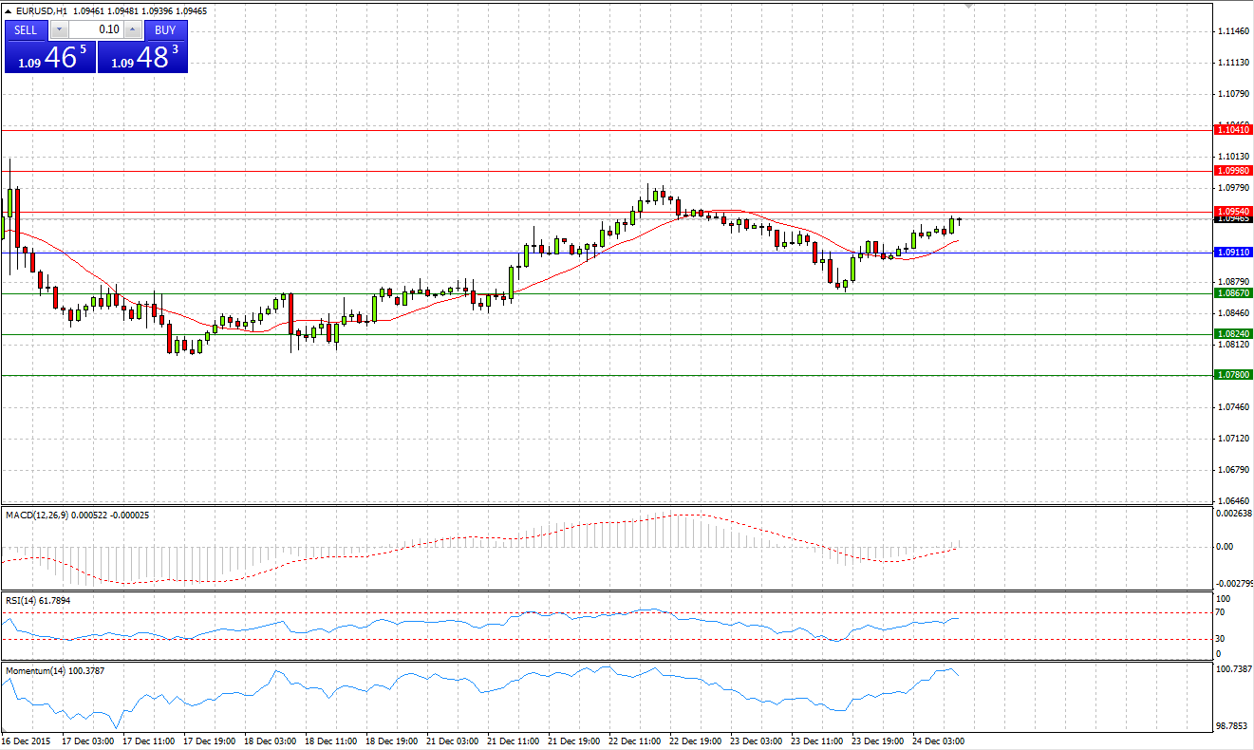The width and height of the screenshot is (1254, 750).
Task: Click the chart shift triangle marker at top
Action: pos(968,6)
